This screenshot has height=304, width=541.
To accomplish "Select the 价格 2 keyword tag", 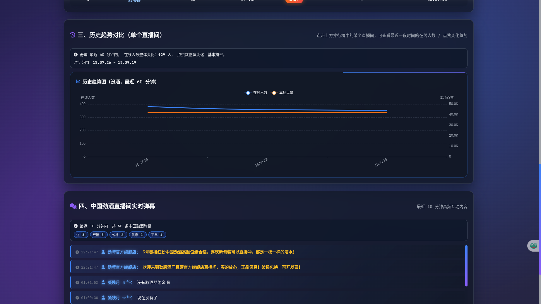I will (x=118, y=235).
